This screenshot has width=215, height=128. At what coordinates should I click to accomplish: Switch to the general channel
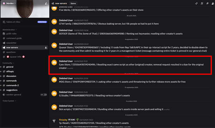10,67
